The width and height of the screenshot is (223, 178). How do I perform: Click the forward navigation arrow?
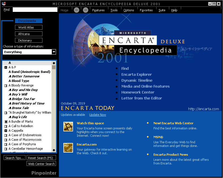coord(85,10)
